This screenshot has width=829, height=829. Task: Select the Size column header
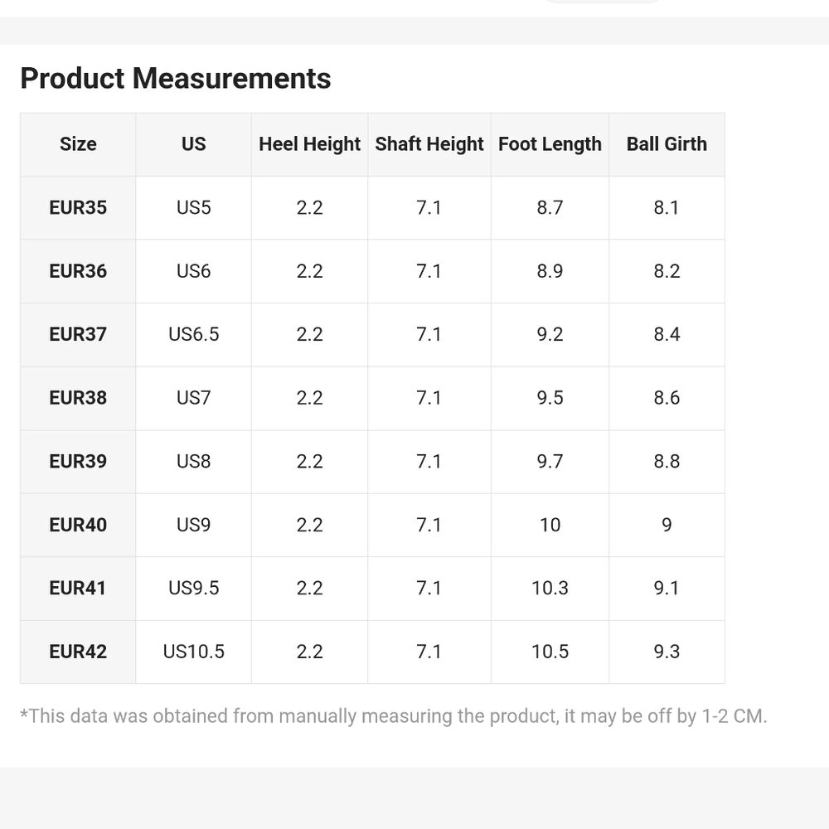pyautogui.click(x=78, y=144)
